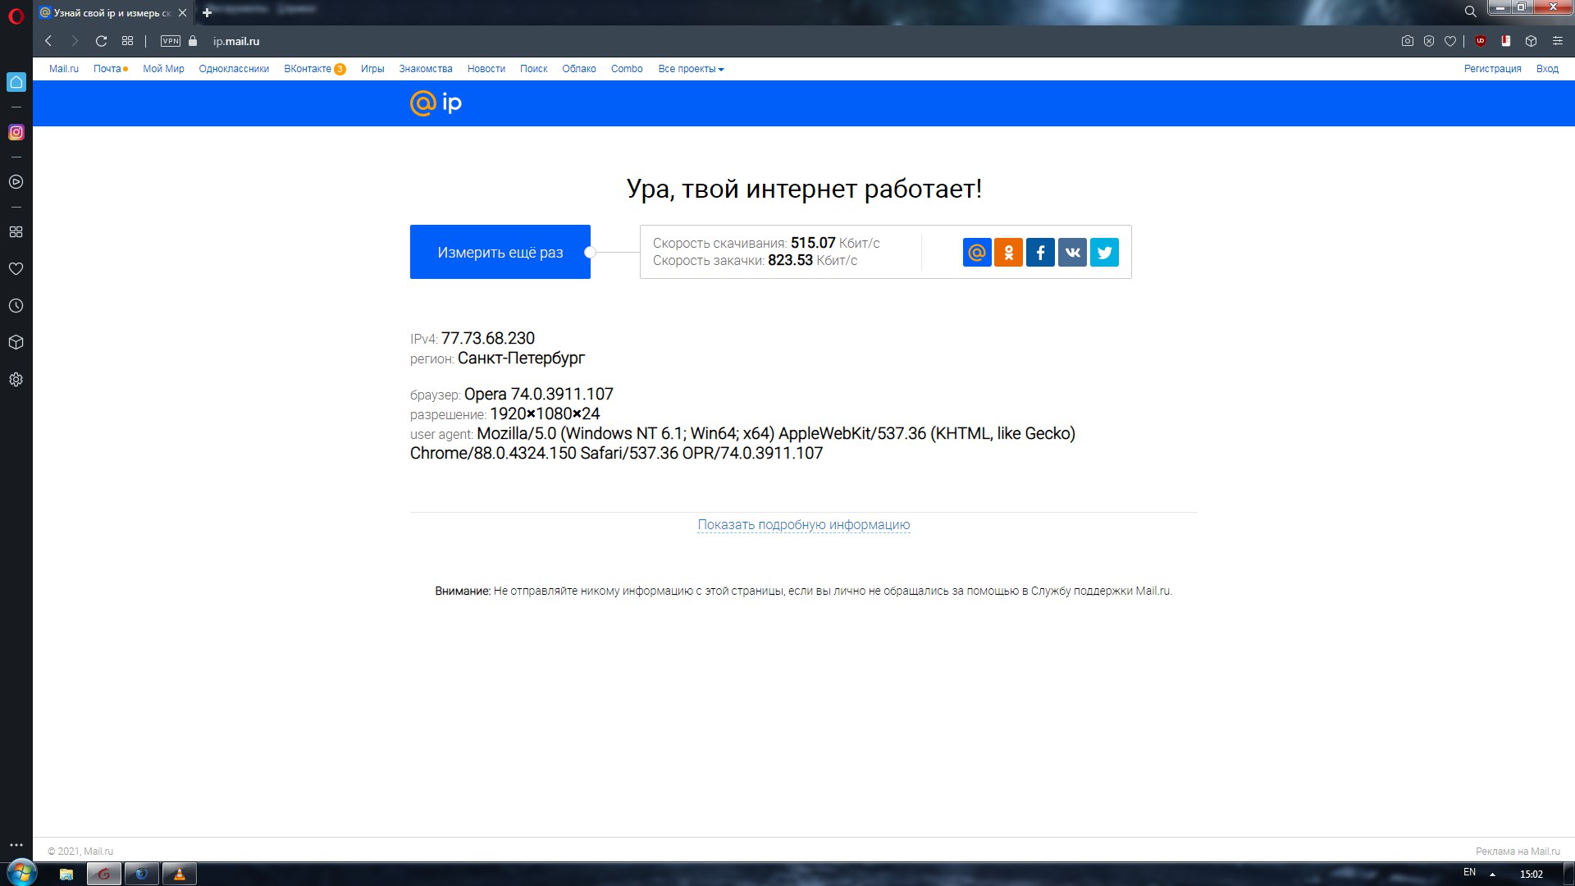Click the ip.mail.ru address field
This screenshot has width=1575, height=886.
[x=236, y=41]
